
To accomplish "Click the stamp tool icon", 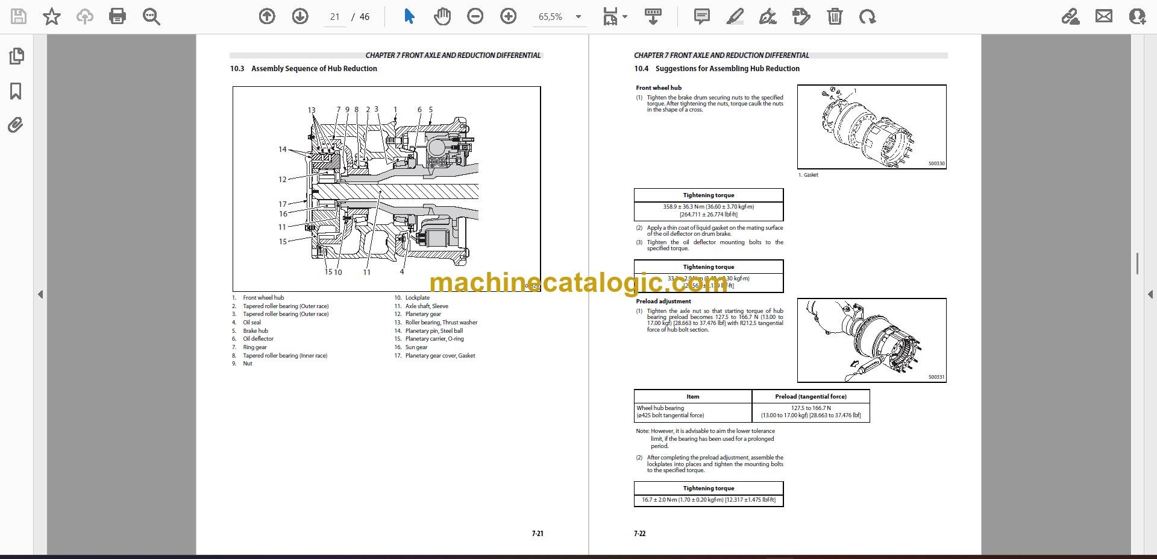I will pos(801,16).
